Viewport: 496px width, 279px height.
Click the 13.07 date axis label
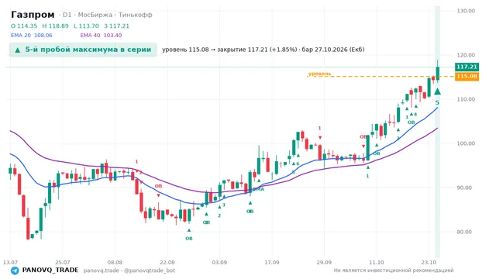pos(10,263)
